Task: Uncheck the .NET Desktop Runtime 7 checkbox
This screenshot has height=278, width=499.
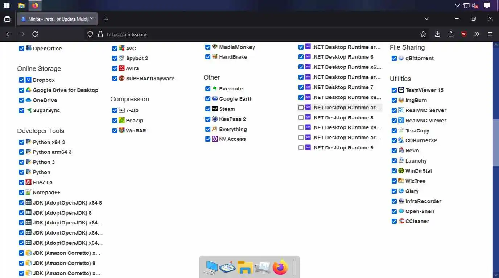Action: (301, 87)
